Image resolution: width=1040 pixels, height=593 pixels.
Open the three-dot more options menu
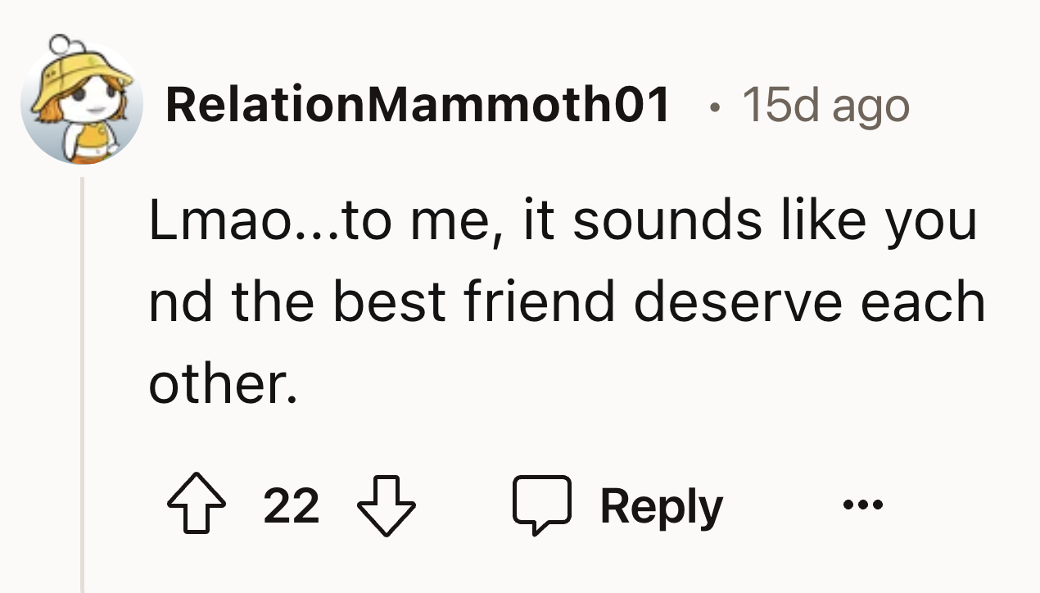tap(862, 504)
